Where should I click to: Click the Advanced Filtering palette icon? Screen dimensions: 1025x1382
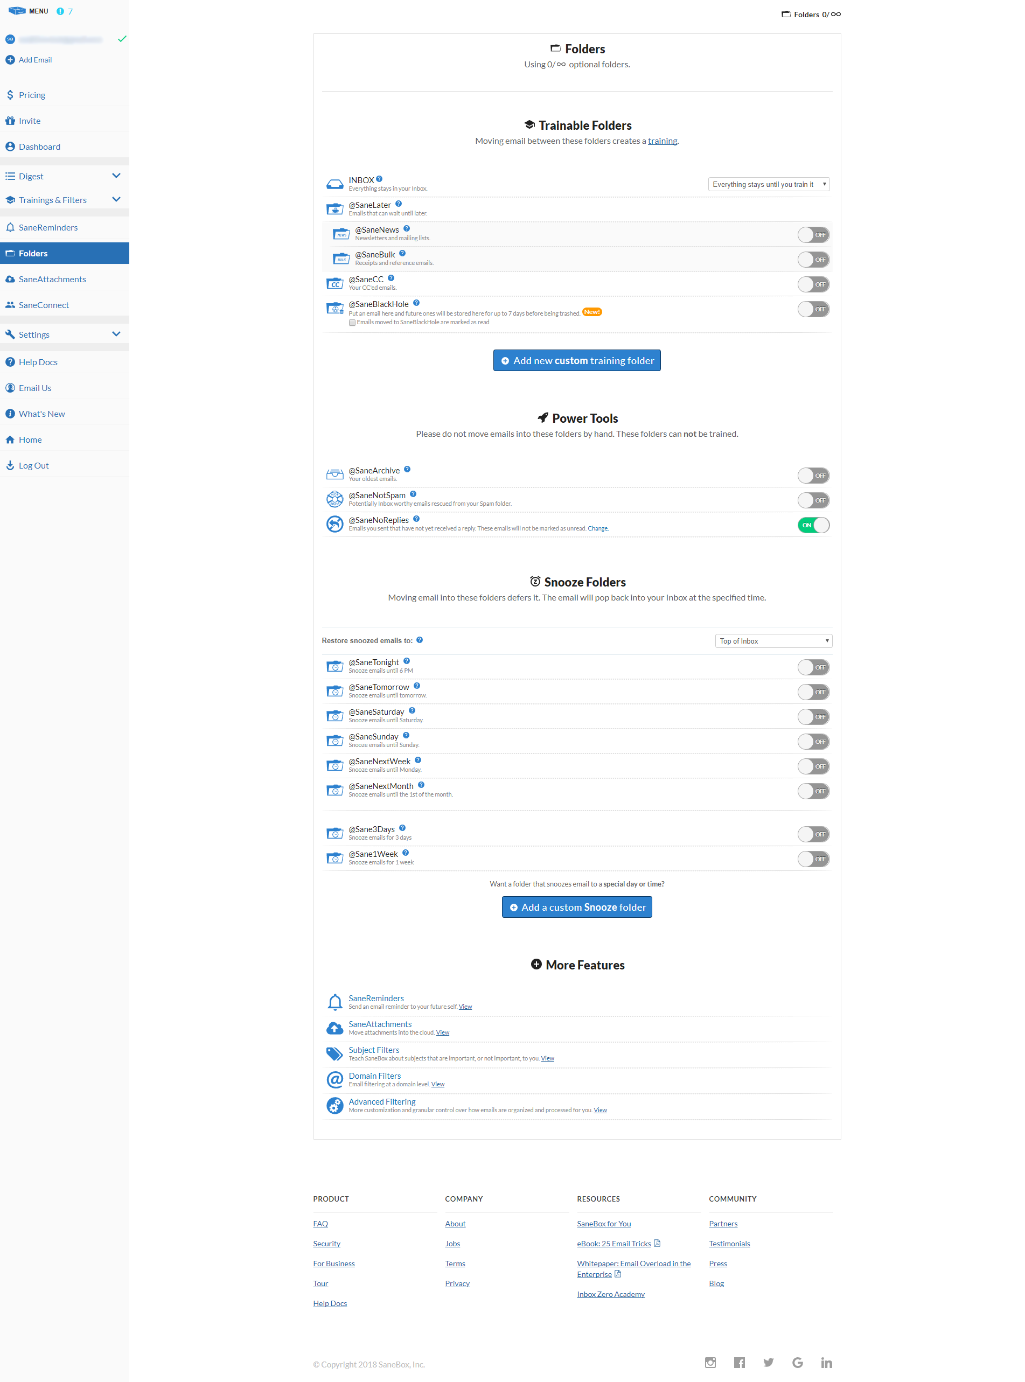pyautogui.click(x=335, y=1105)
